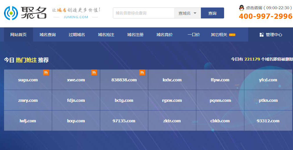Go to the 网站首页 tab
Screen dimensions: 293x150
click(x=18, y=35)
